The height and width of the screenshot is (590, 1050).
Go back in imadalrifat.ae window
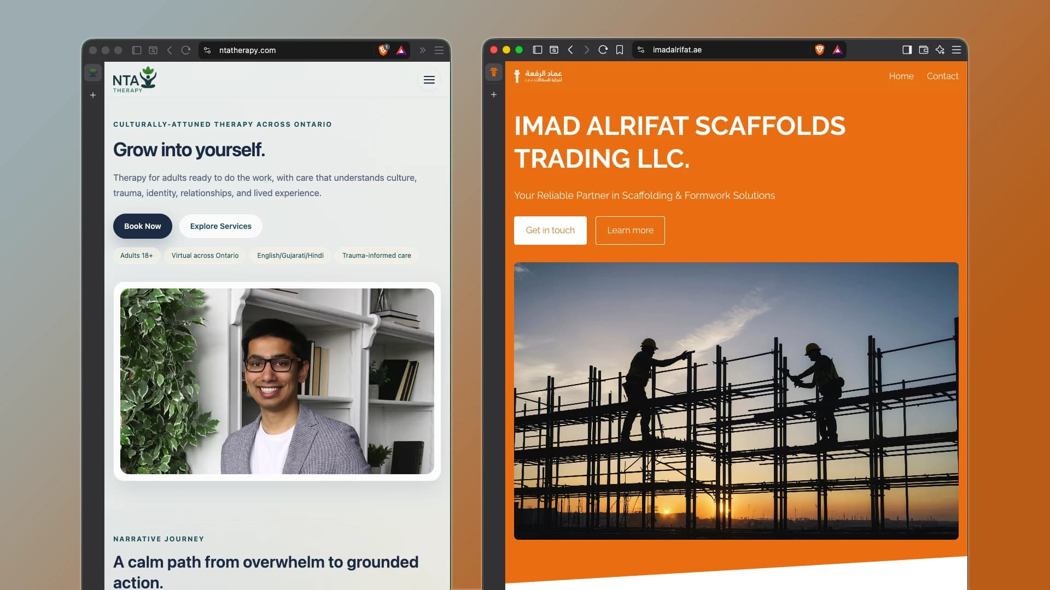[570, 50]
